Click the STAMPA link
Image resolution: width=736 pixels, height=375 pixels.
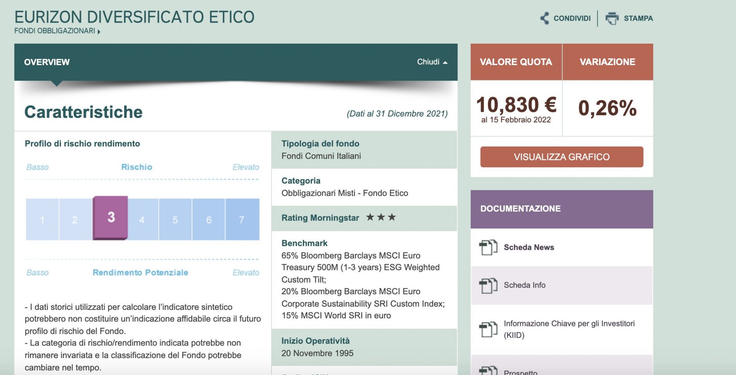click(x=638, y=18)
